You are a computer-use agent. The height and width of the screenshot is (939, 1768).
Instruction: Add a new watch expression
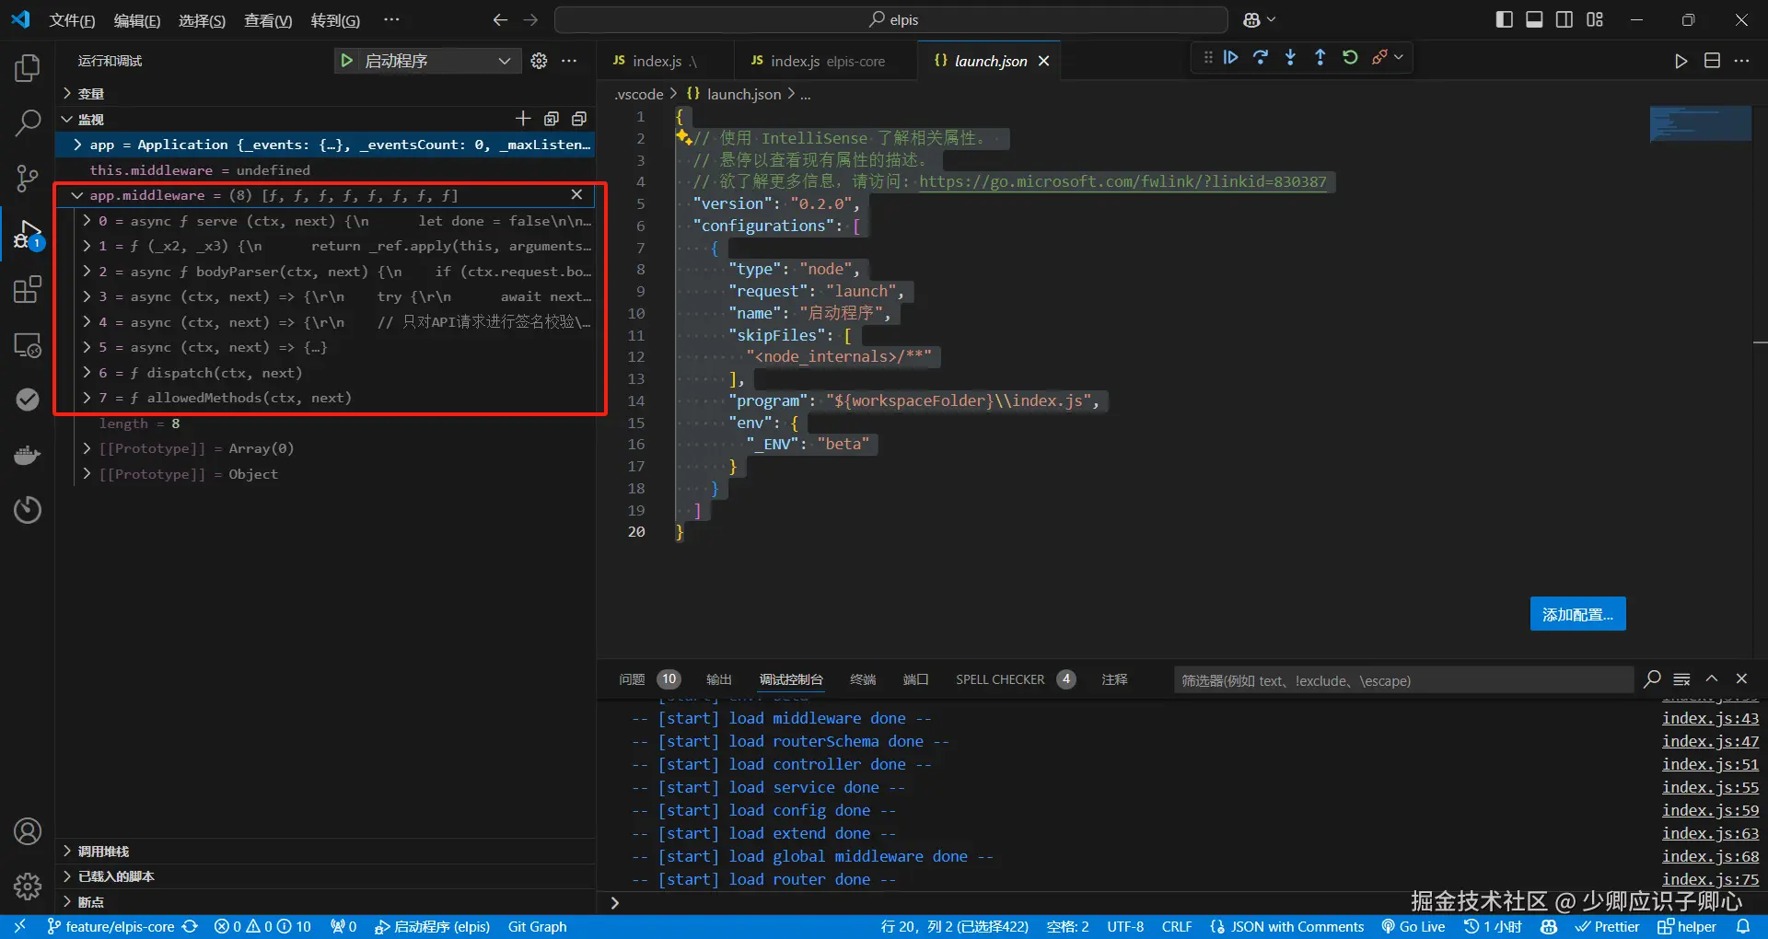523,119
